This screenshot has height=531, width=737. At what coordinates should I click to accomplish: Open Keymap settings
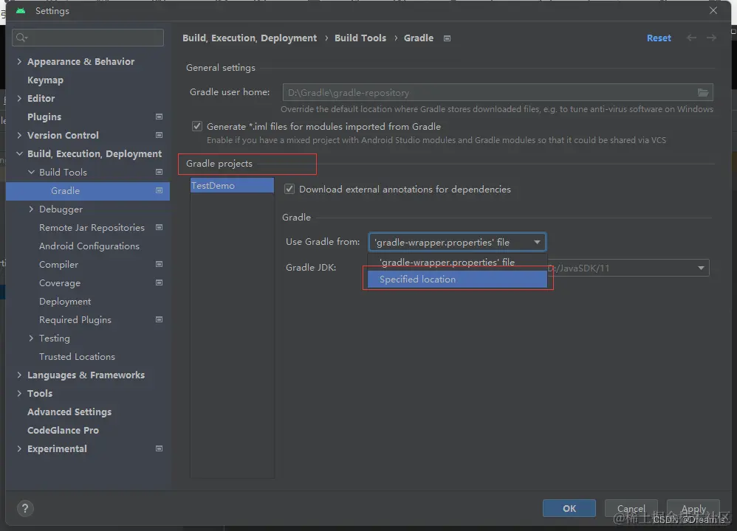[45, 80]
